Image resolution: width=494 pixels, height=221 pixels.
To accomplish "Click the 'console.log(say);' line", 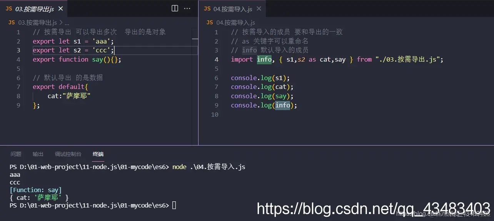I will coord(262,96).
